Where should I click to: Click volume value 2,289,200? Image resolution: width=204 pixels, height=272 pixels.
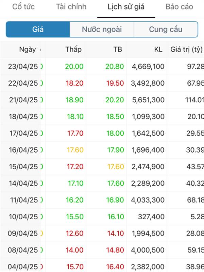click(148, 183)
